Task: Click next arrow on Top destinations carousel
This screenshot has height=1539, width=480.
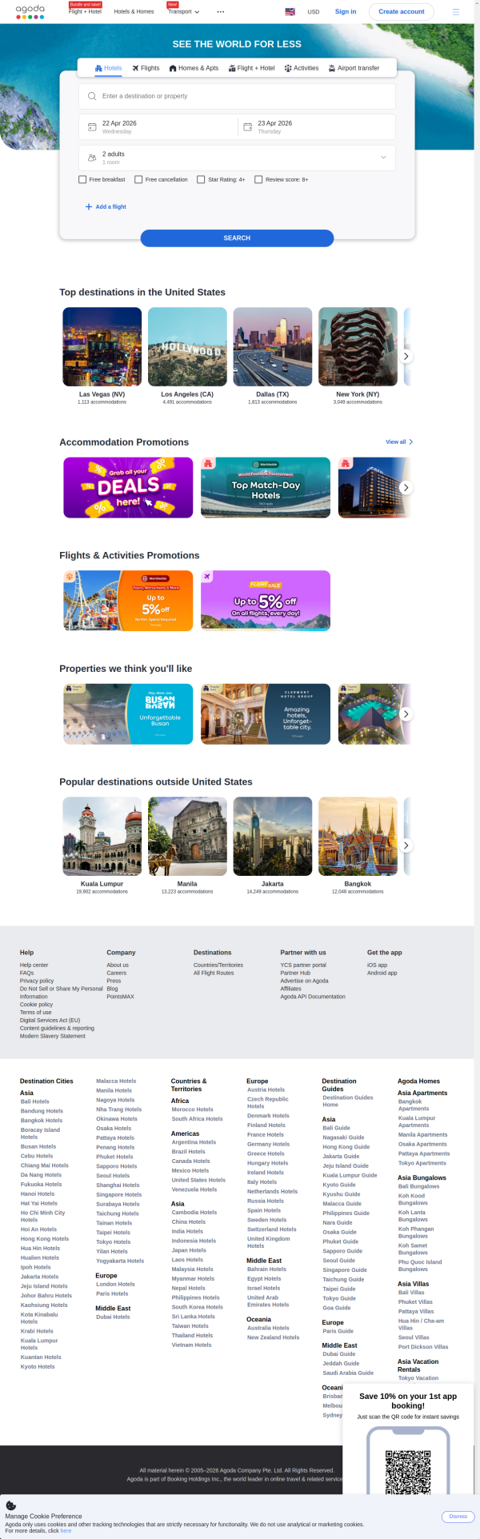Action: tap(406, 356)
